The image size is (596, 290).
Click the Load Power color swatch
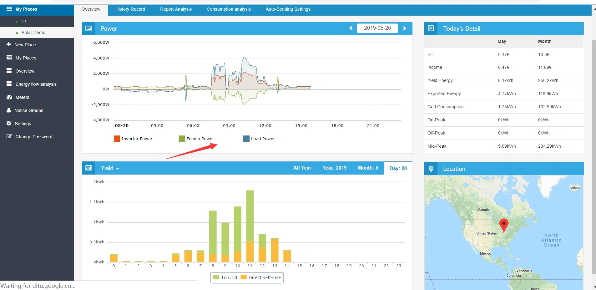(246, 139)
